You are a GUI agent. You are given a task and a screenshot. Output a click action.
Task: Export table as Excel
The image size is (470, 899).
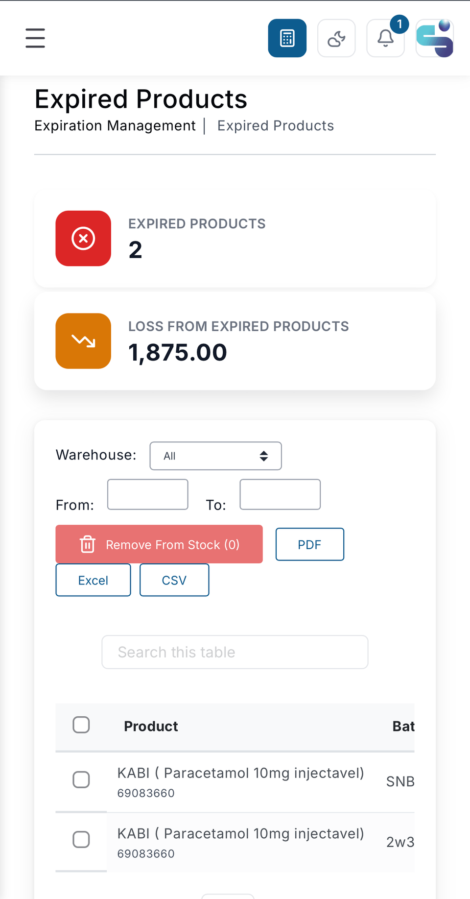pyautogui.click(x=93, y=580)
